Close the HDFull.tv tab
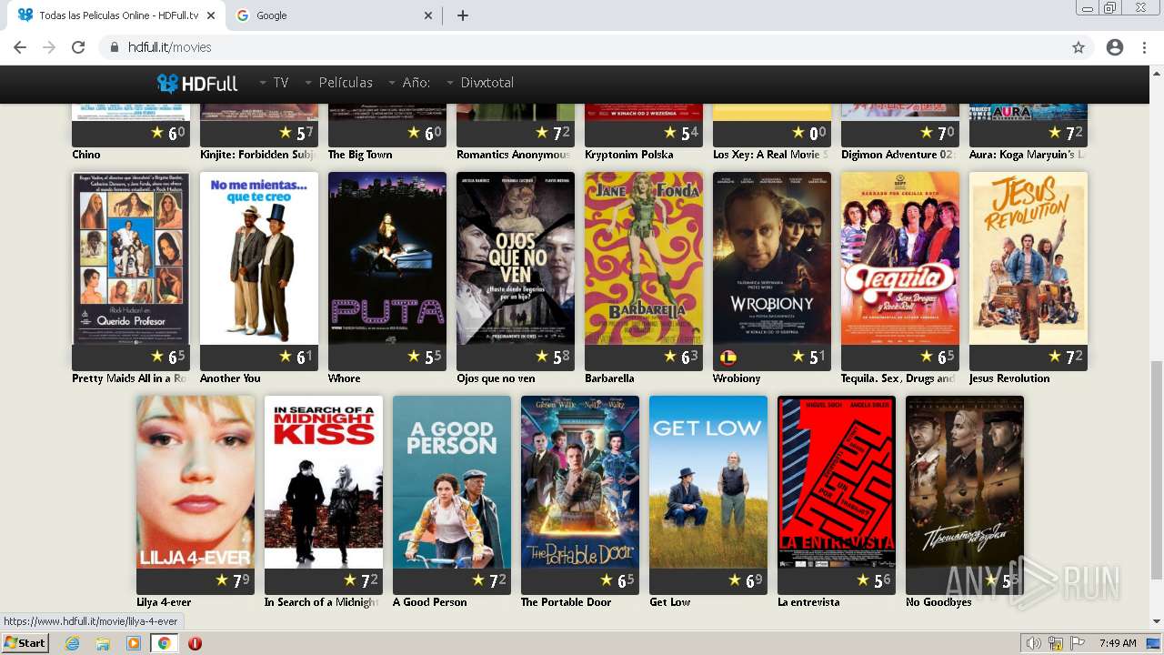The image size is (1164, 655). 212,15
